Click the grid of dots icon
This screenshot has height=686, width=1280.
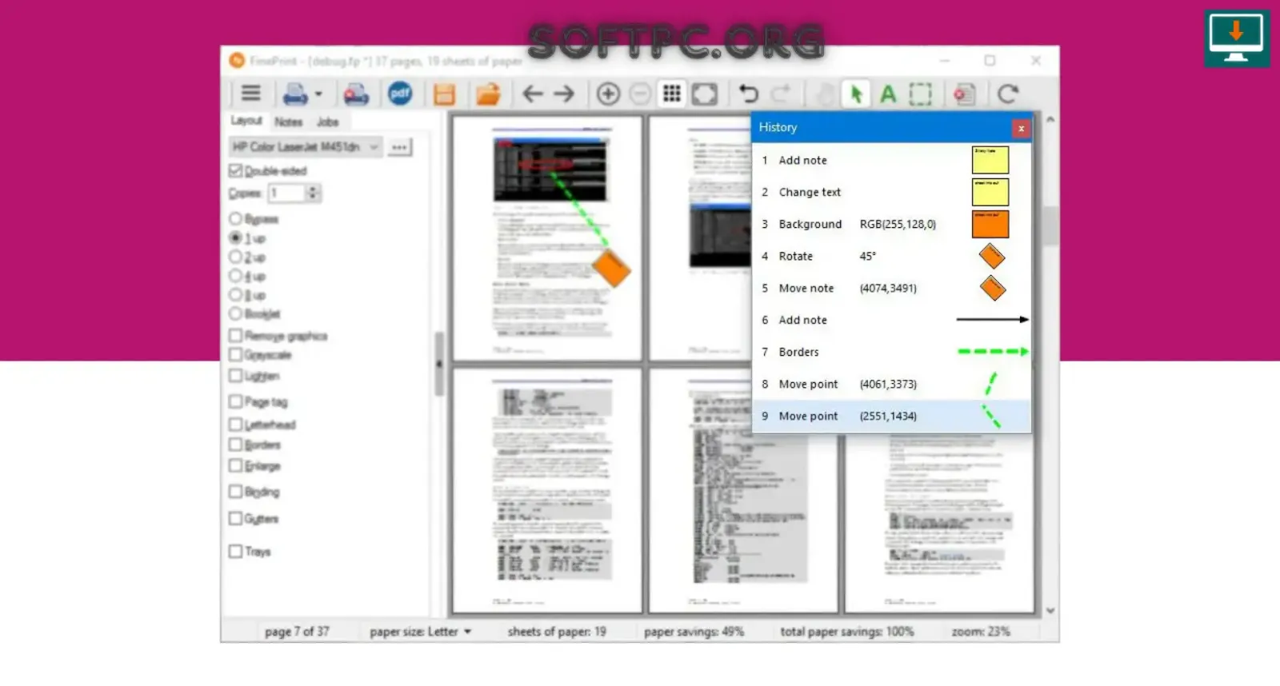[x=672, y=94]
